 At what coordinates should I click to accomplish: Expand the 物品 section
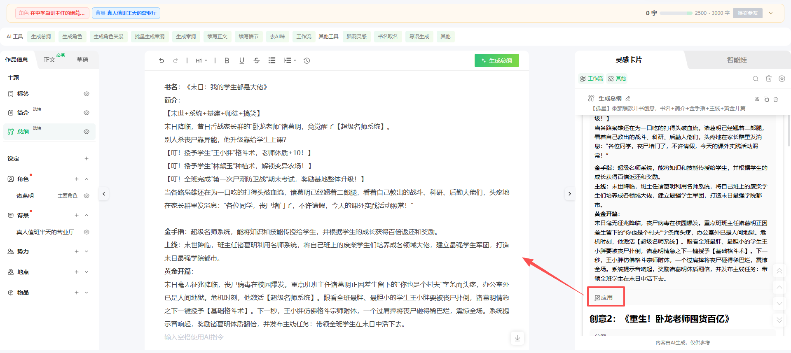point(87,293)
